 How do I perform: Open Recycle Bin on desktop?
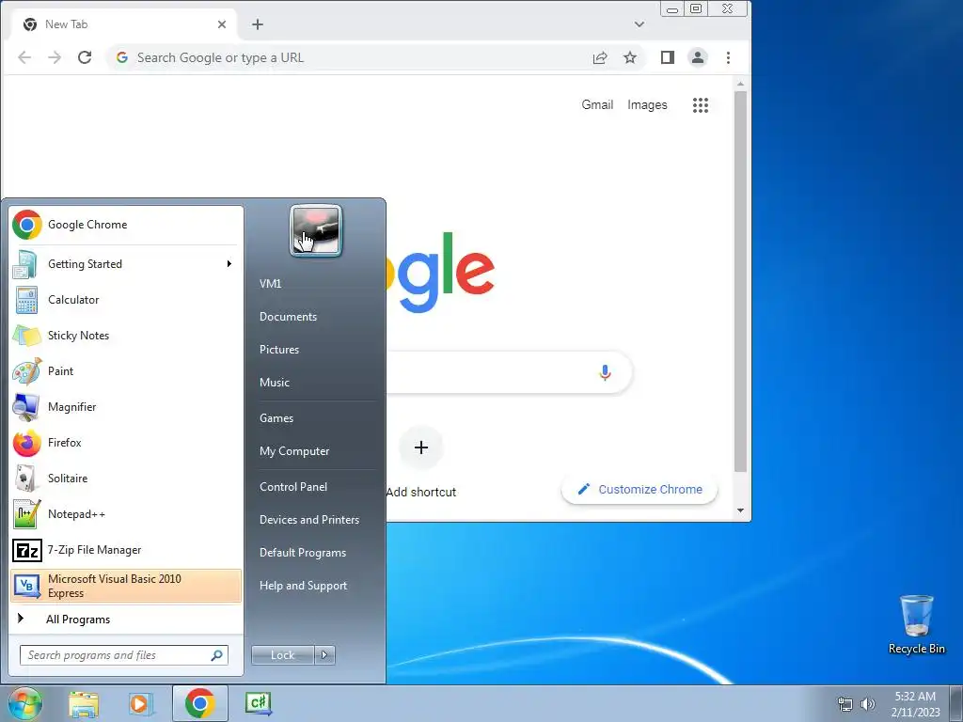click(916, 624)
